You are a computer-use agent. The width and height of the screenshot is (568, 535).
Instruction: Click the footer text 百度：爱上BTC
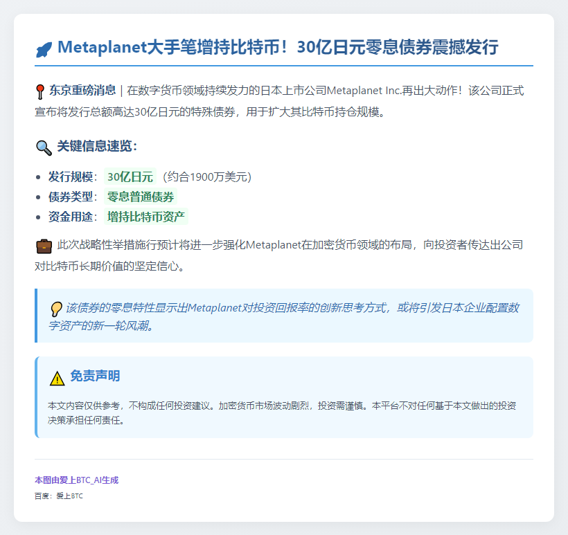(x=59, y=496)
